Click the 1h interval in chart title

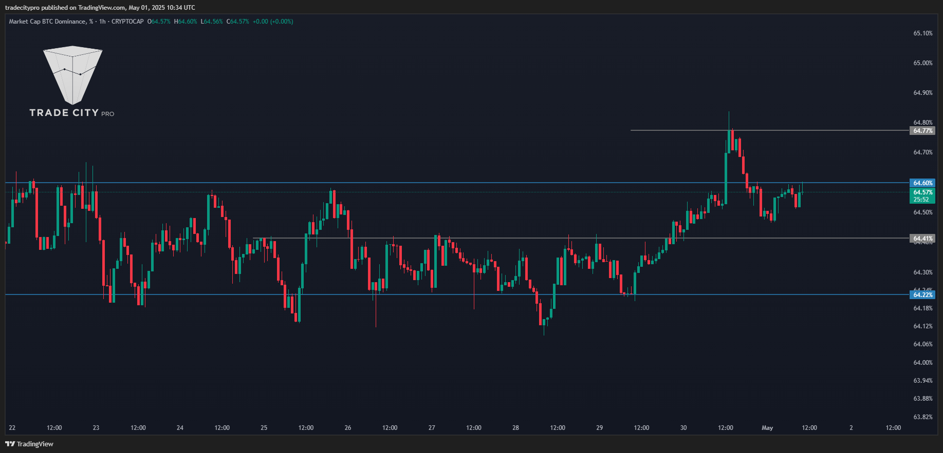click(x=102, y=22)
